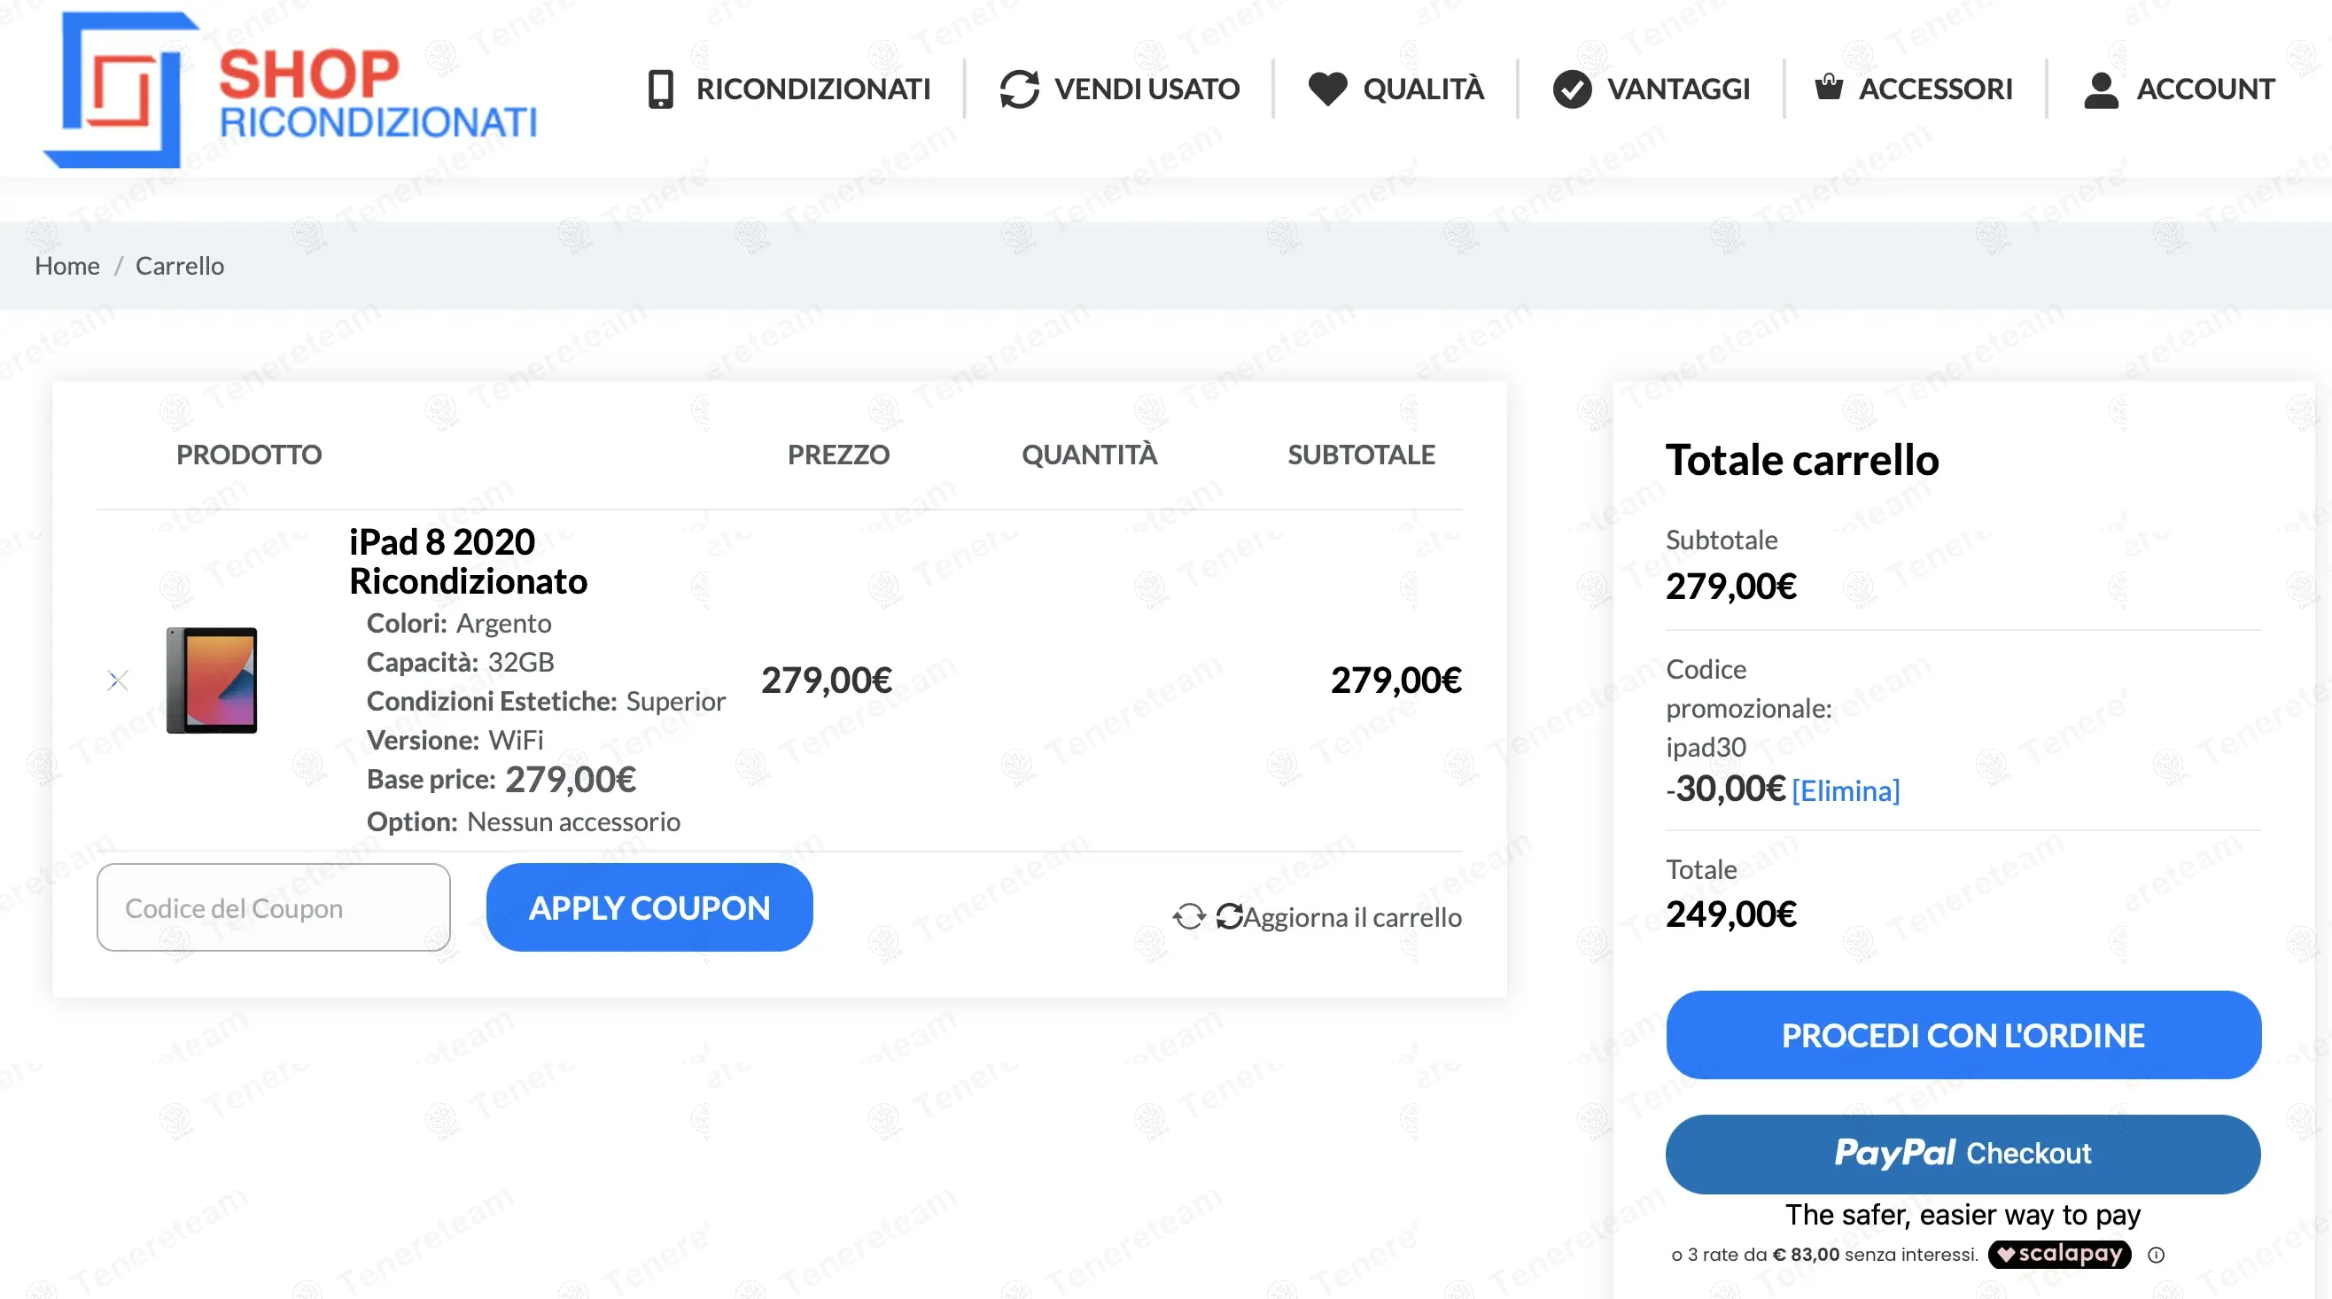Remove ipad30 promo code via Elimina
2332x1299 pixels.
tap(1846, 790)
